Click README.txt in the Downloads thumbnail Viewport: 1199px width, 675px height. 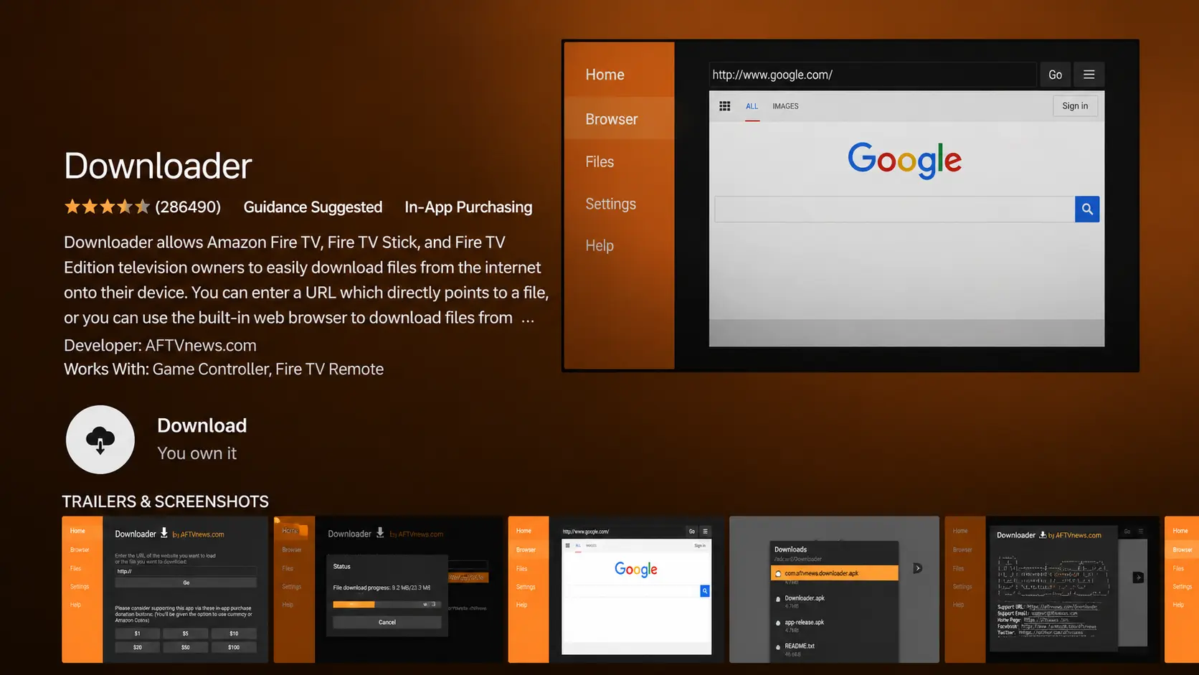[x=800, y=646]
